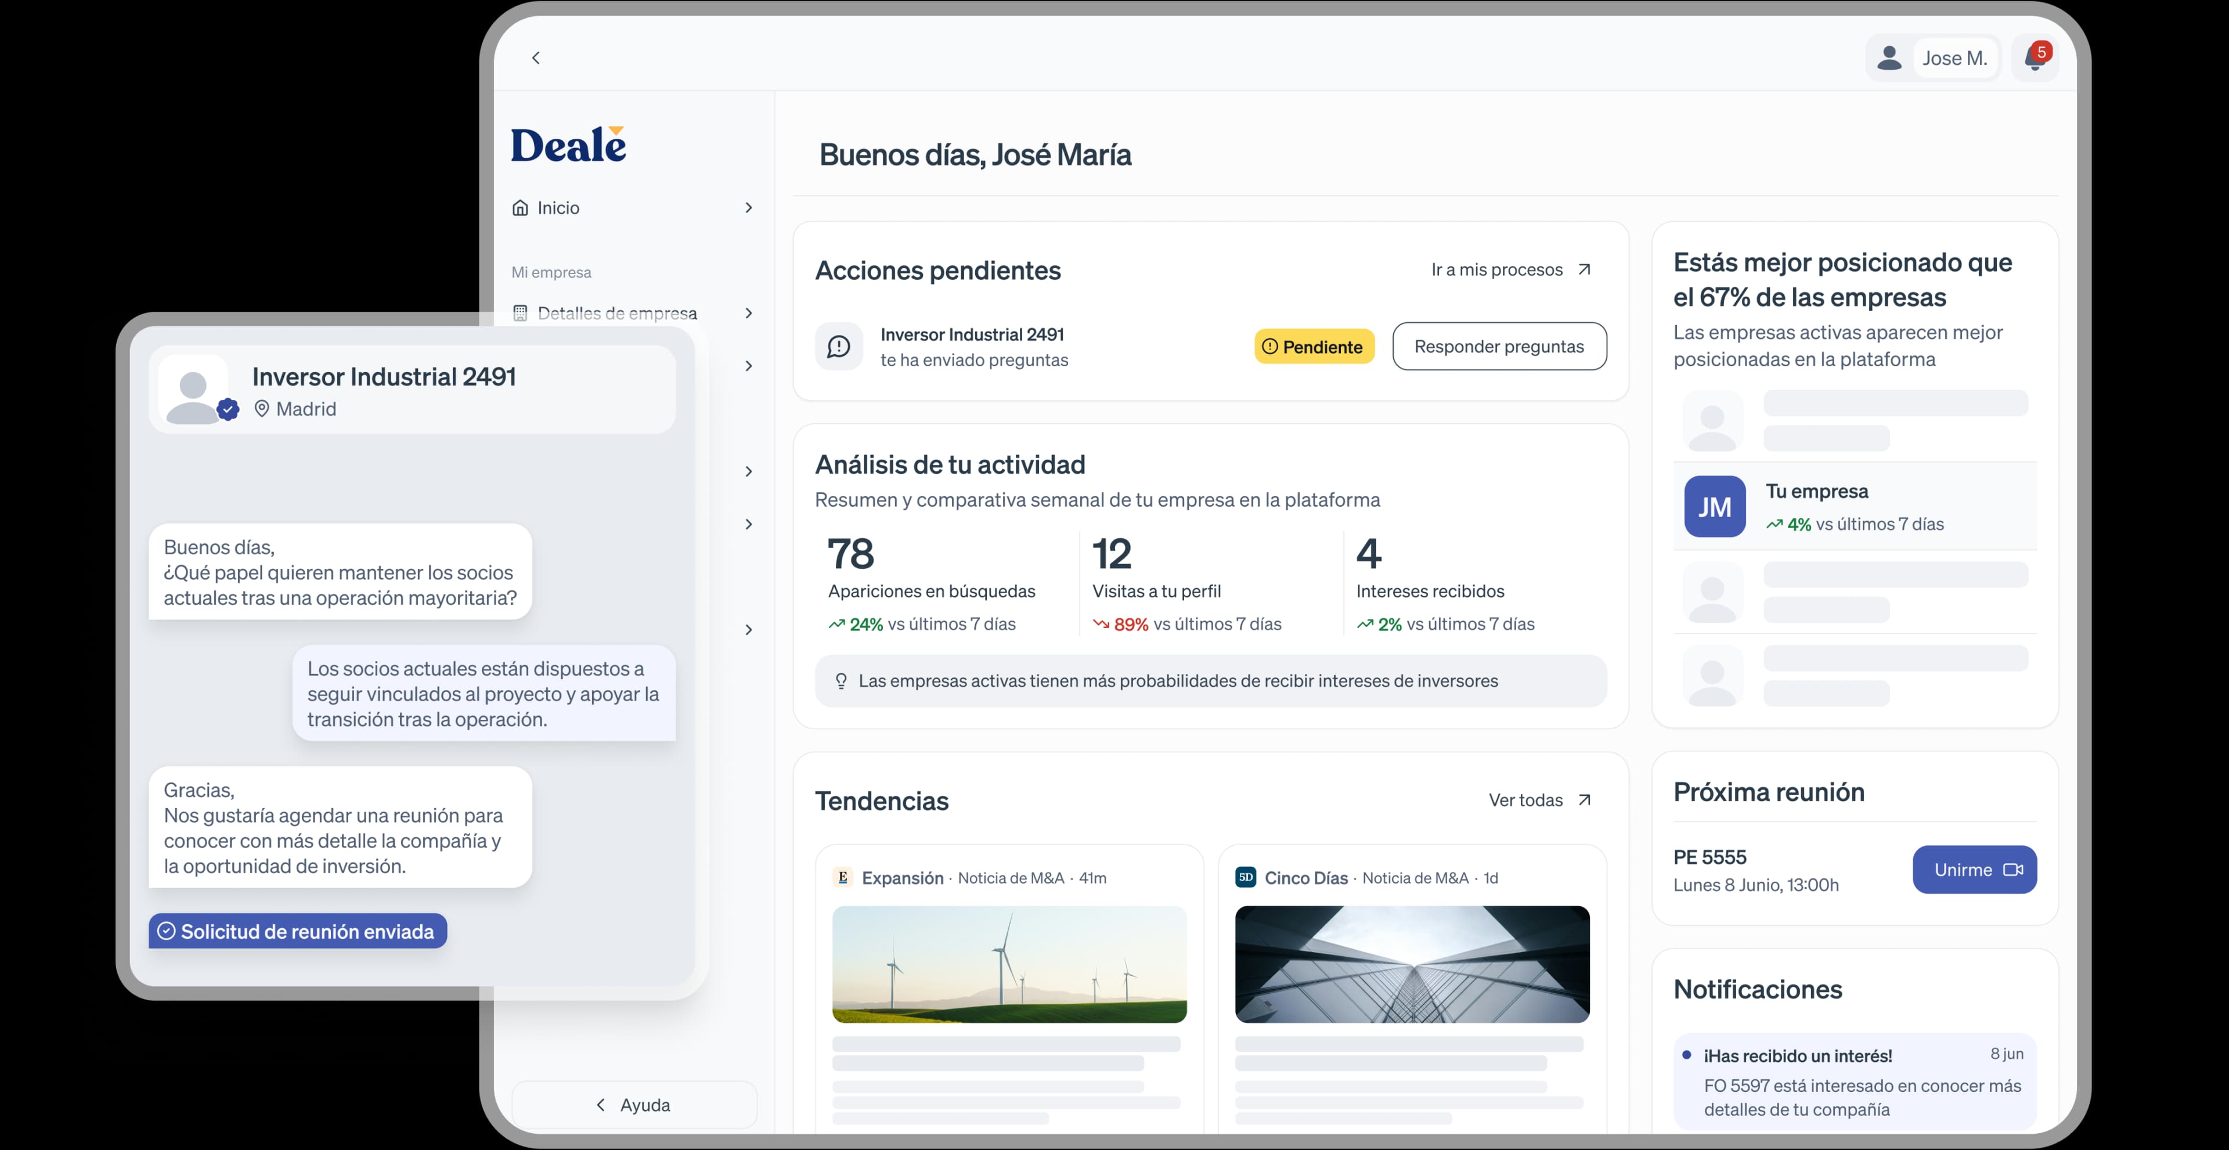Click the 4% vs últimos 7 días text
Screen dimensions: 2229x1150
click(x=1855, y=524)
